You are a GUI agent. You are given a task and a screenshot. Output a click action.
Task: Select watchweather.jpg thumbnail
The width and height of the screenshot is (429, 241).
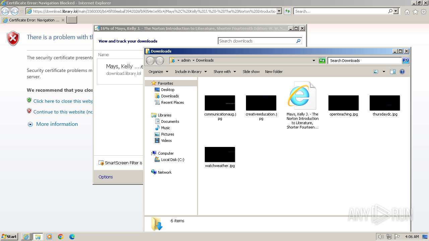pyautogui.click(x=220, y=155)
